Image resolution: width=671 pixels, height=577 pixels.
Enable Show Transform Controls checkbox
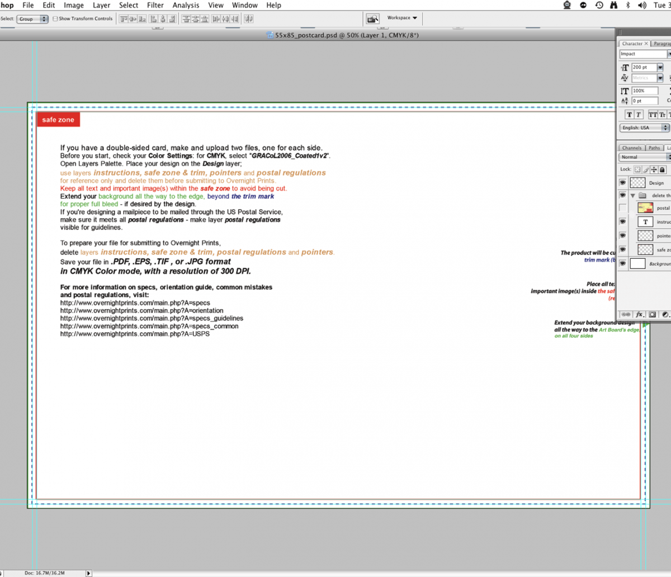(x=55, y=19)
